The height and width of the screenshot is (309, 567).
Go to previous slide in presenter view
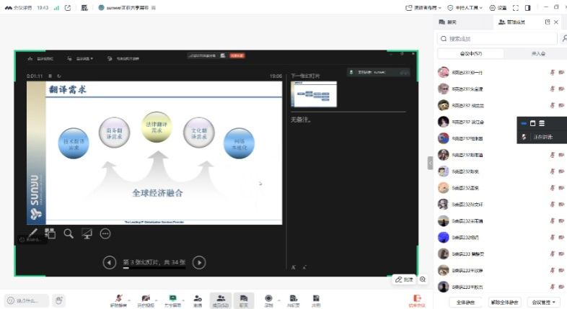pyautogui.click(x=109, y=263)
